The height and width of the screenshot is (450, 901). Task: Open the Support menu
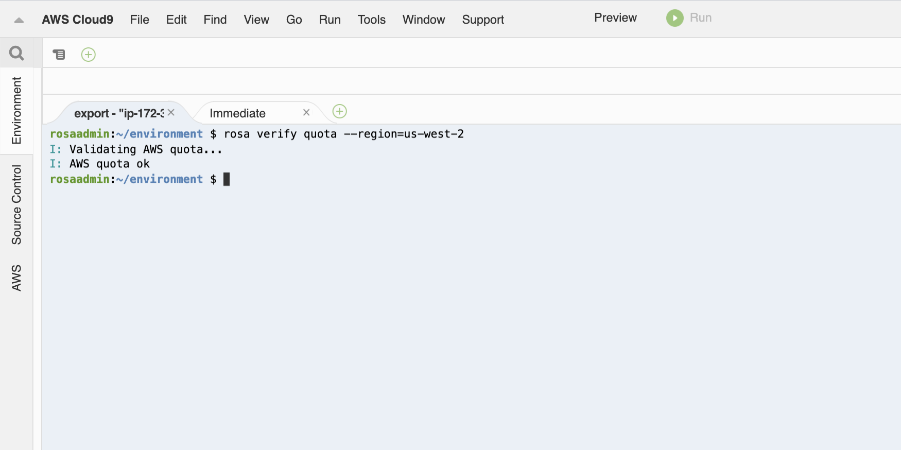(483, 20)
